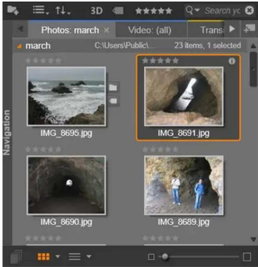
Task: Close the Photos: march tab
Action: (x=107, y=31)
